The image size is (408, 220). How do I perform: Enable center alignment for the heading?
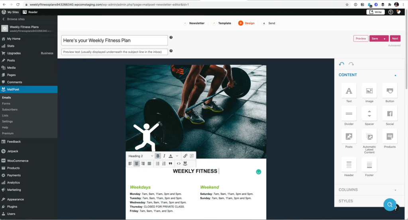136,163
